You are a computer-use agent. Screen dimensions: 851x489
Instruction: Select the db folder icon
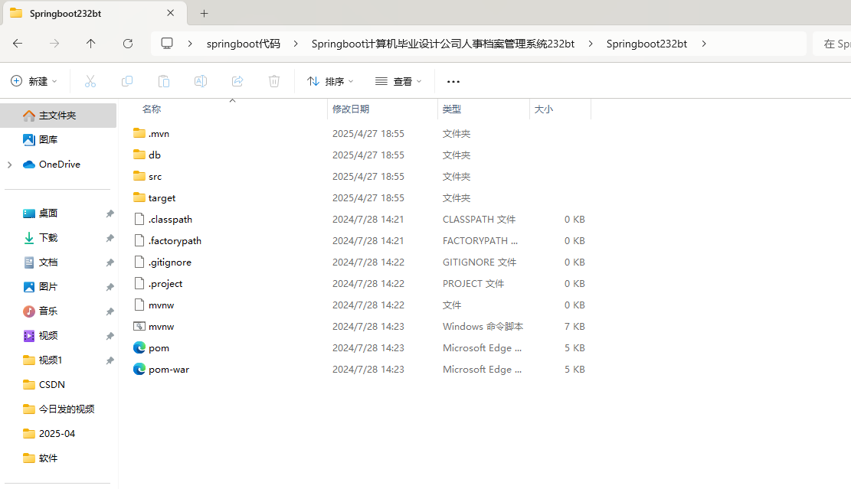pos(139,155)
